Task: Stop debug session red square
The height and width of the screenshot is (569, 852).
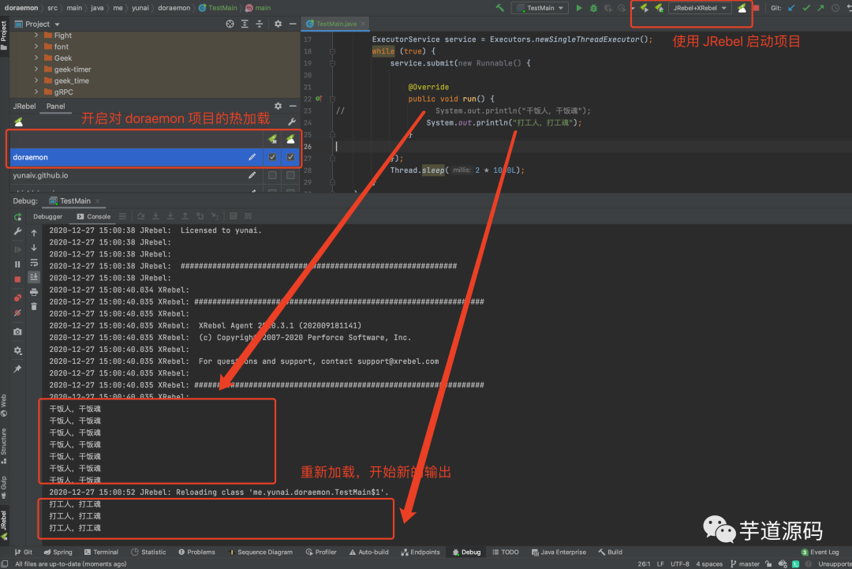Action: 17,279
